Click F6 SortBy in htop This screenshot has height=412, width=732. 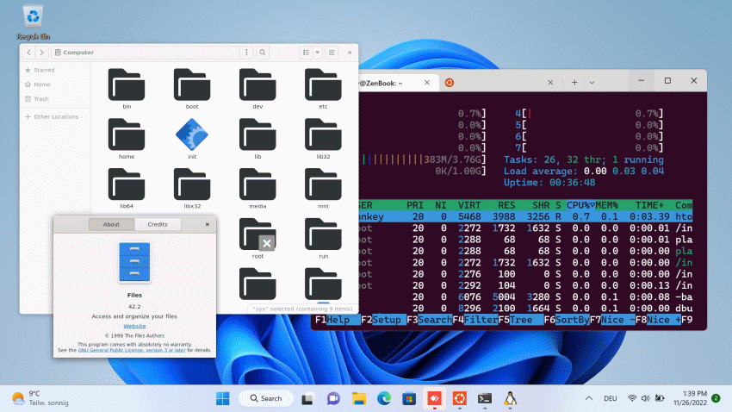[x=567, y=320]
